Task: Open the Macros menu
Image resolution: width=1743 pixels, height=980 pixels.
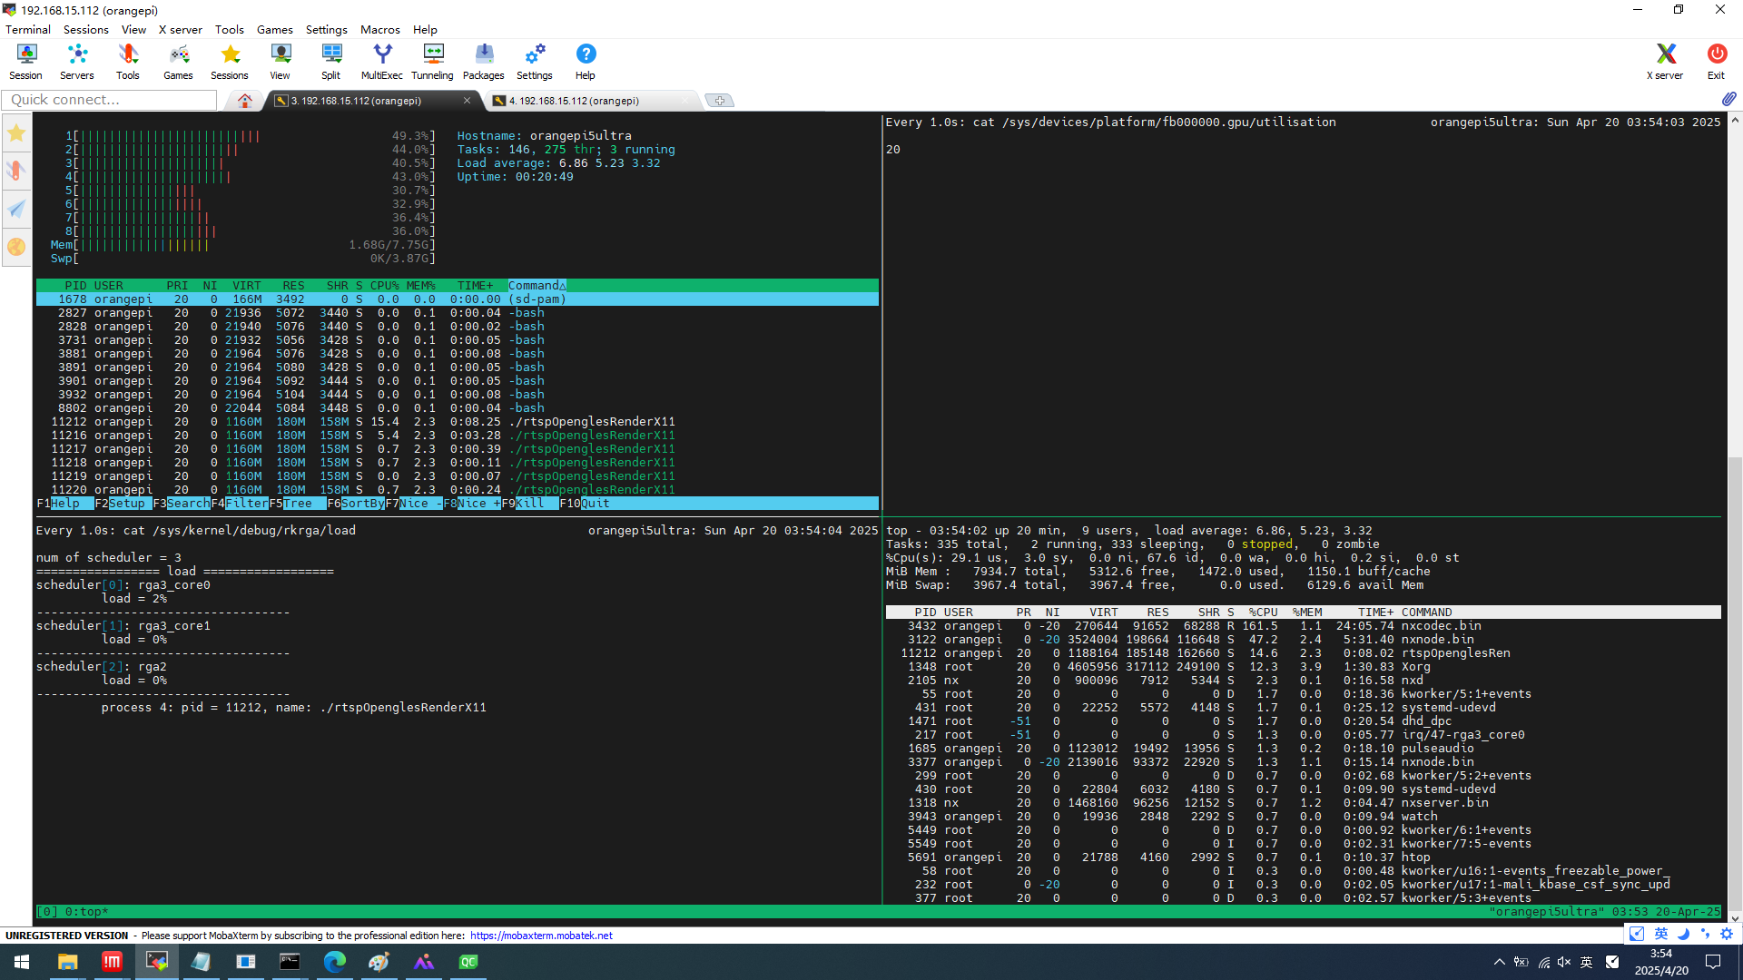Action: point(379,29)
